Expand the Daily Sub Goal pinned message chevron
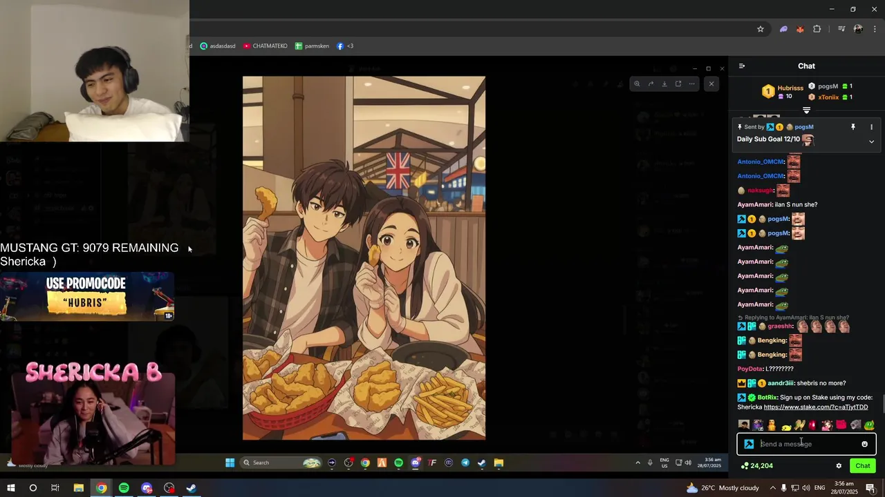The width and height of the screenshot is (885, 497). (x=871, y=142)
